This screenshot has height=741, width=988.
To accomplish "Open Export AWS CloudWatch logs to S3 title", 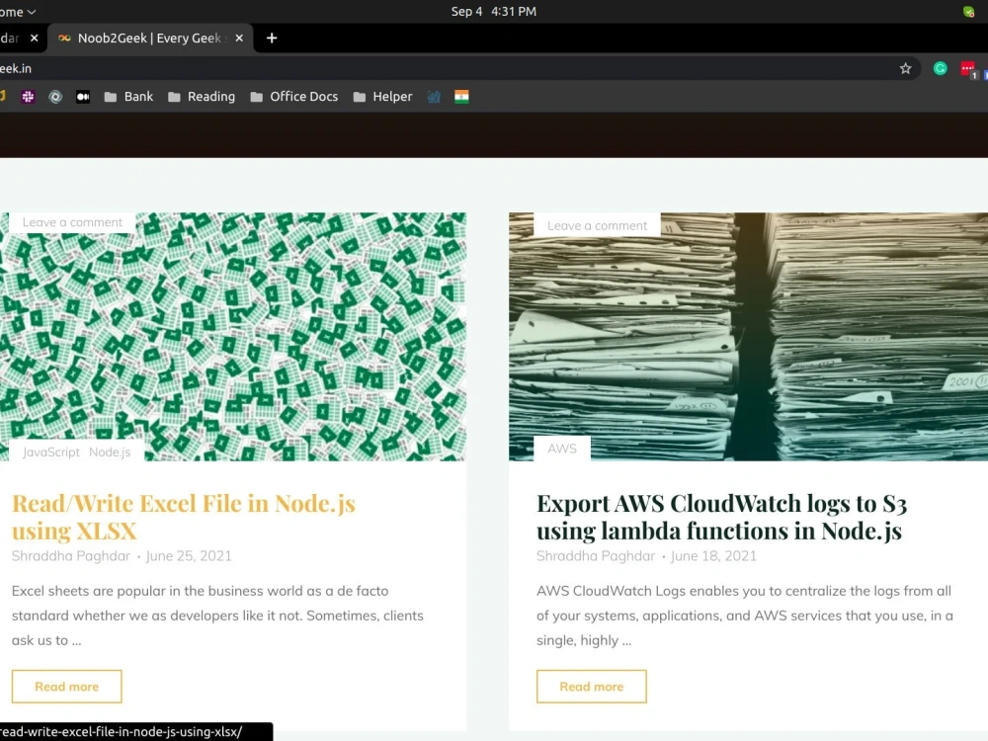I will (x=721, y=517).
